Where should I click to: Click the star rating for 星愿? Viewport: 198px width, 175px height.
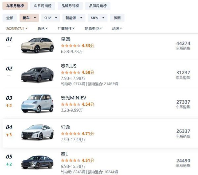tap(71, 46)
